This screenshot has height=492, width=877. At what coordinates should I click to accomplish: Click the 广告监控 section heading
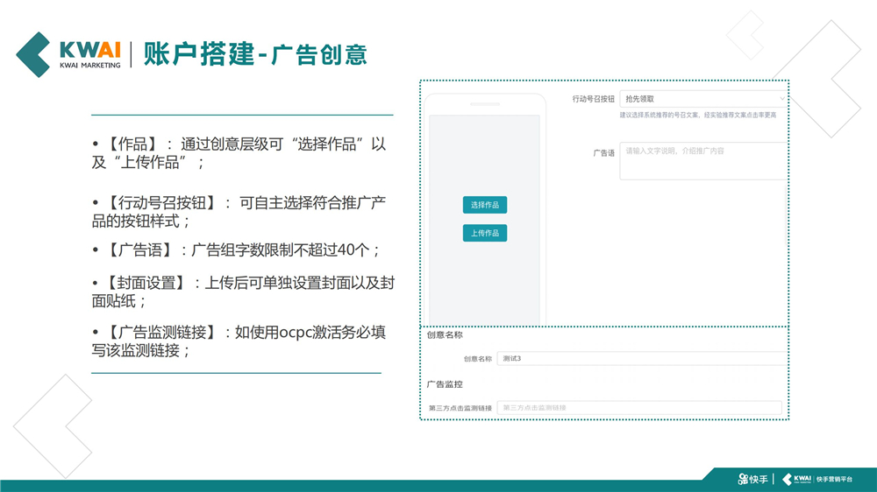[x=445, y=384]
